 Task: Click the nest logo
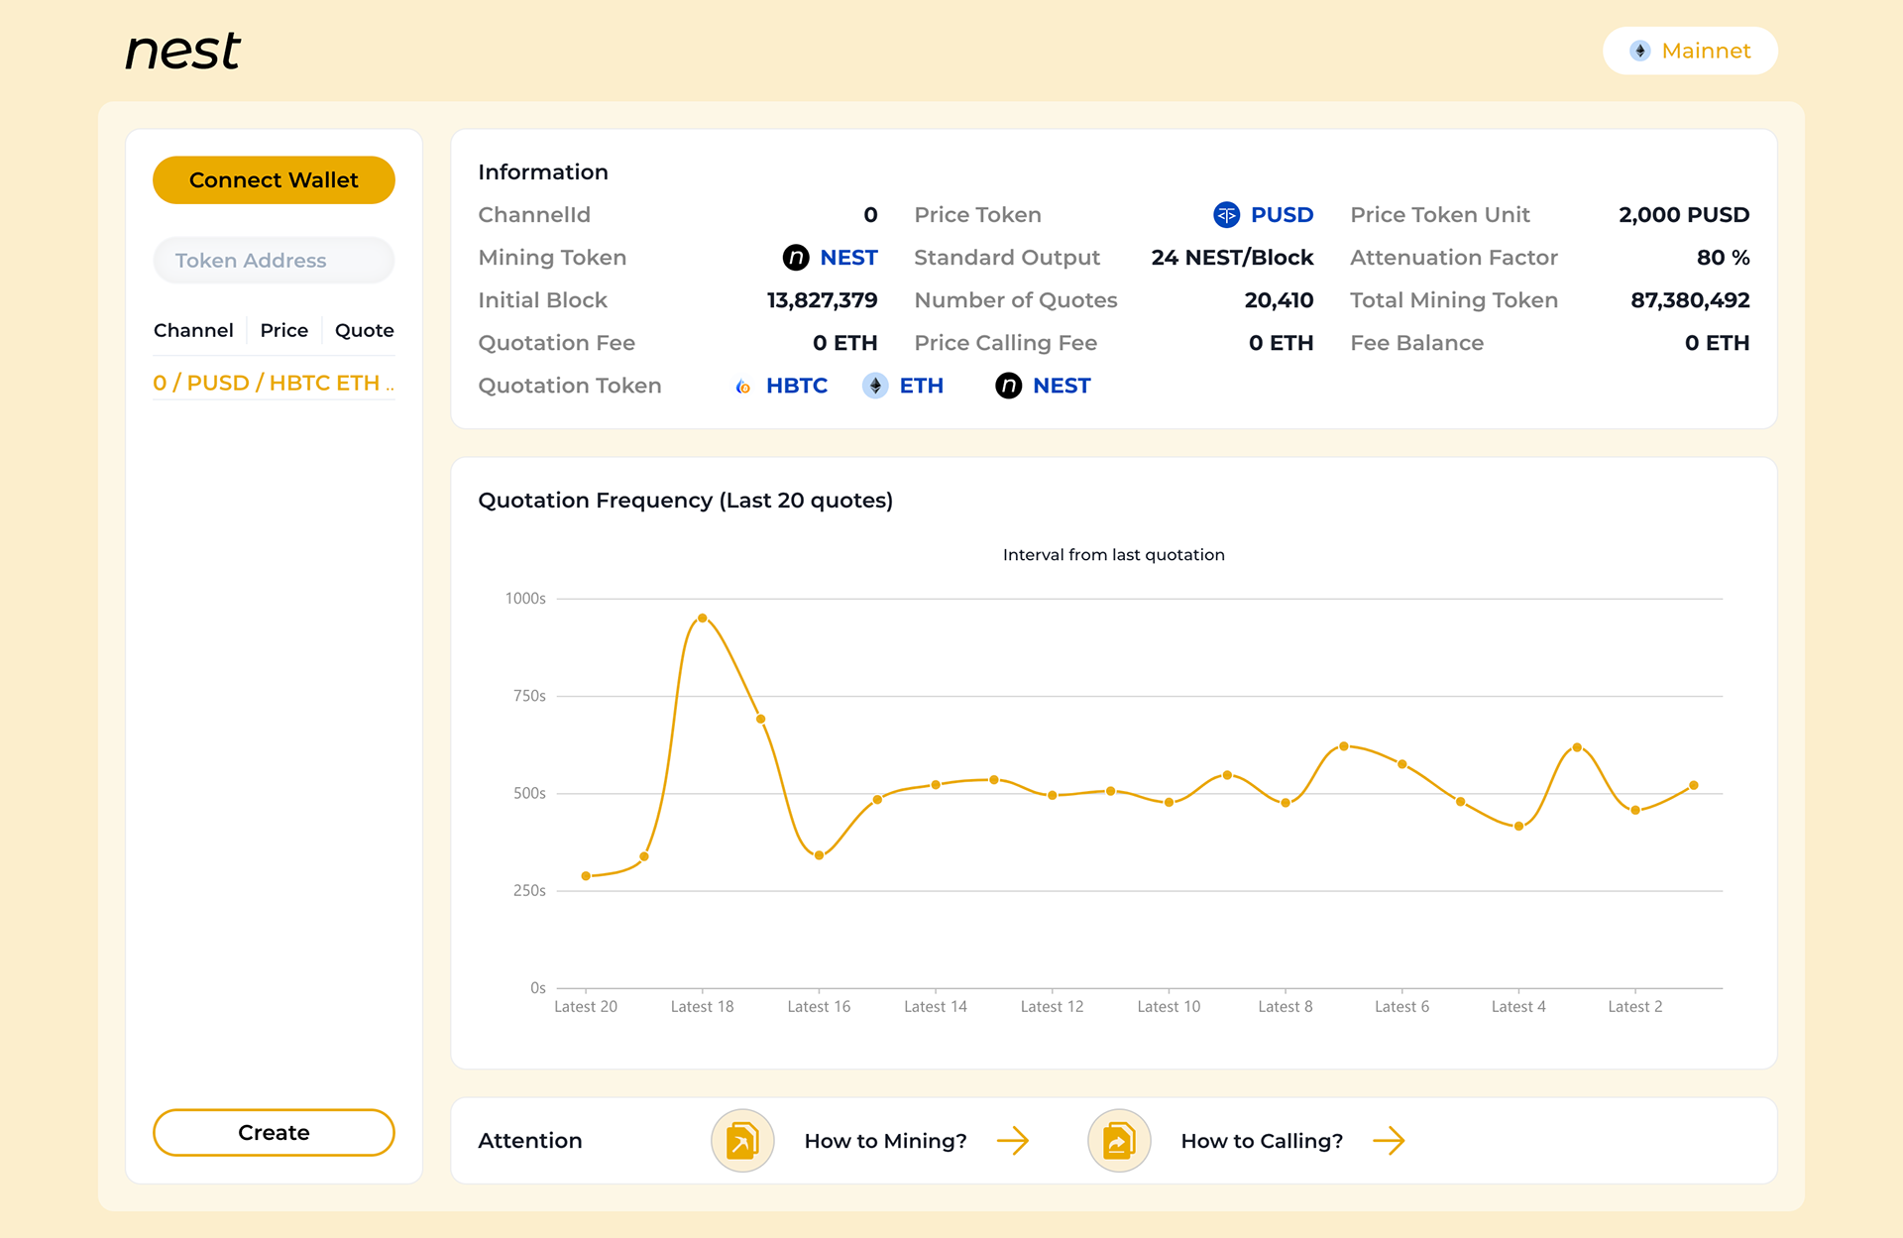point(183,52)
